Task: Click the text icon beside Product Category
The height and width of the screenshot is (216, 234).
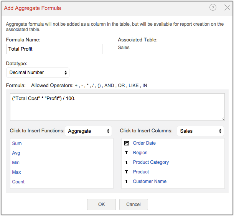Action: pos(127,162)
